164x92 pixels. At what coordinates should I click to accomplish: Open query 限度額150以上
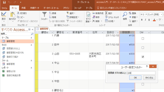[13, 49]
